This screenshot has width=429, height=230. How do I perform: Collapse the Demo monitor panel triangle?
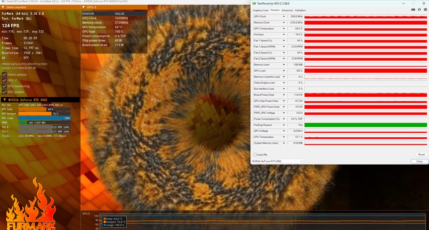(3, 7)
